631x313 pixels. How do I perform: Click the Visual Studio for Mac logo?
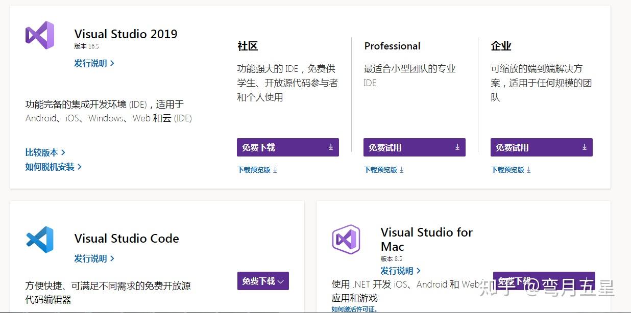[346, 239]
